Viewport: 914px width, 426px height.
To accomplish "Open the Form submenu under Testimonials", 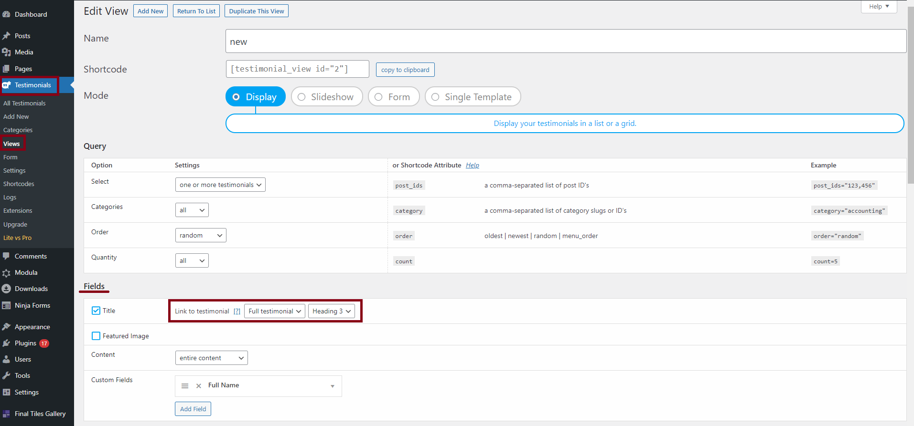I will [10, 157].
